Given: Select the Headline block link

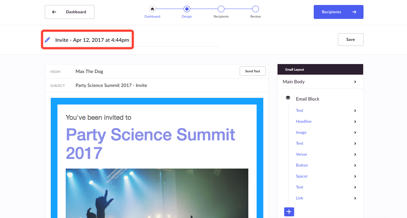Looking at the screenshot, I should click(304, 121).
